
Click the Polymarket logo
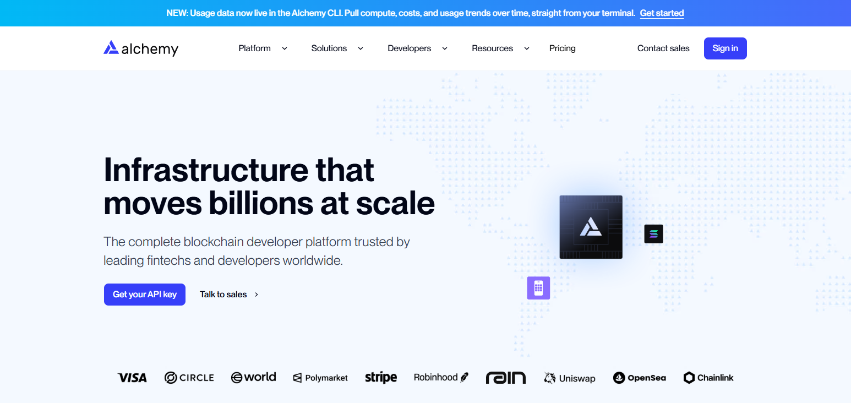click(320, 378)
